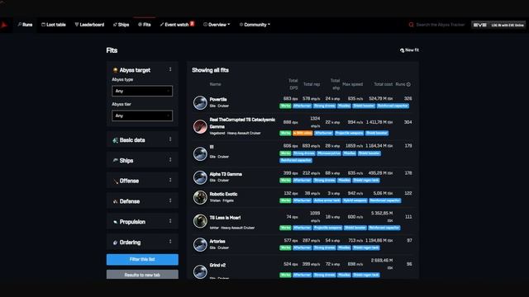This screenshot has width=529, height=297.
Task: Click the 326 runs value for Povertila
Action: 407,99
